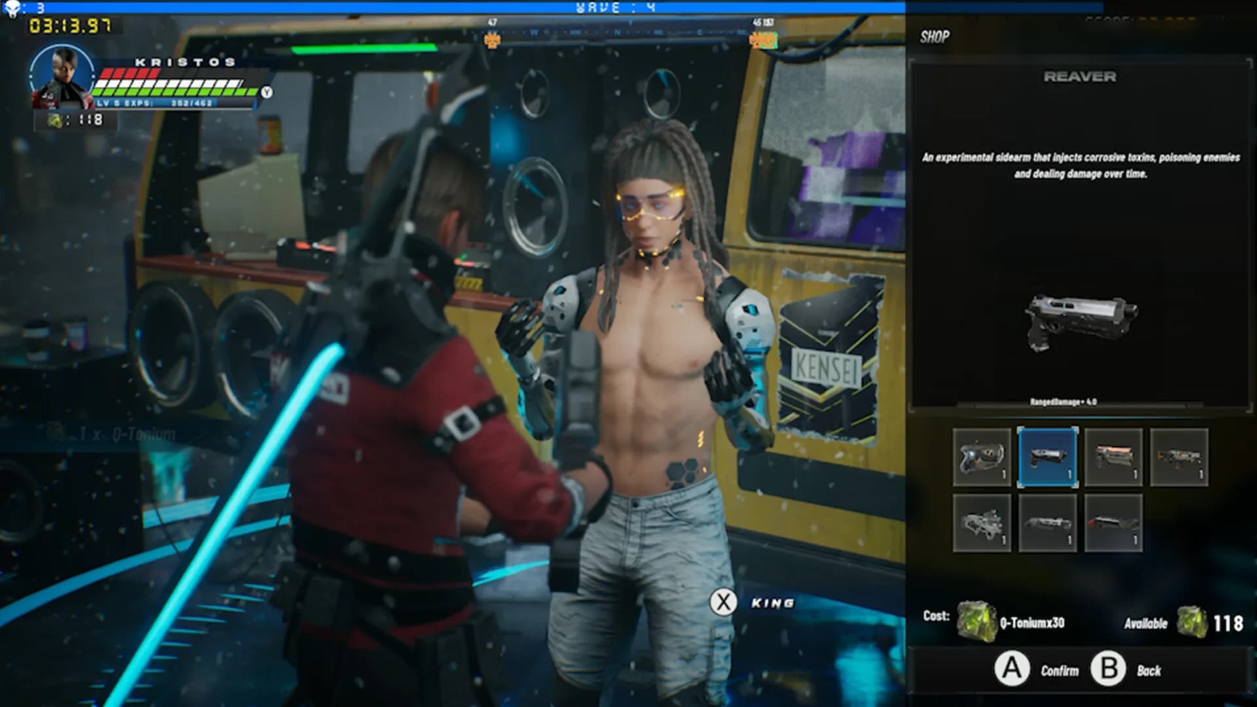Image resolution: width=1257 pixels, height=707 pixels.
Task: Click the 'Q-Toniumx30' cost text
Action: (1032, 623)
